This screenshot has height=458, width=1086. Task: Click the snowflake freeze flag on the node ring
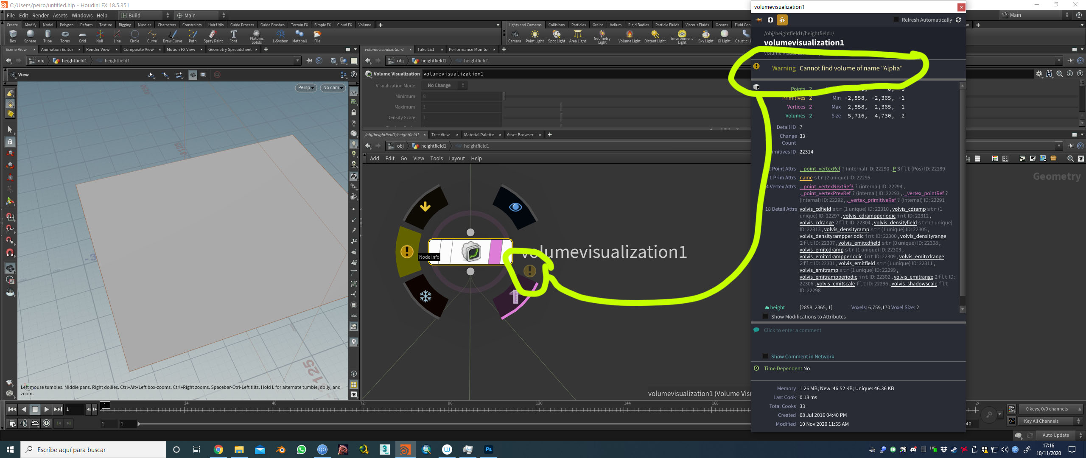click(425, 296)
